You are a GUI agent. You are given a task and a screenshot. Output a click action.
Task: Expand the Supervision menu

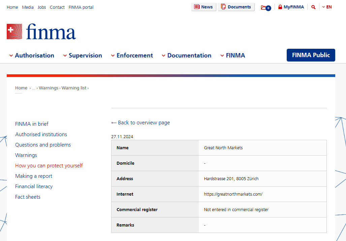tap(83, 55)
